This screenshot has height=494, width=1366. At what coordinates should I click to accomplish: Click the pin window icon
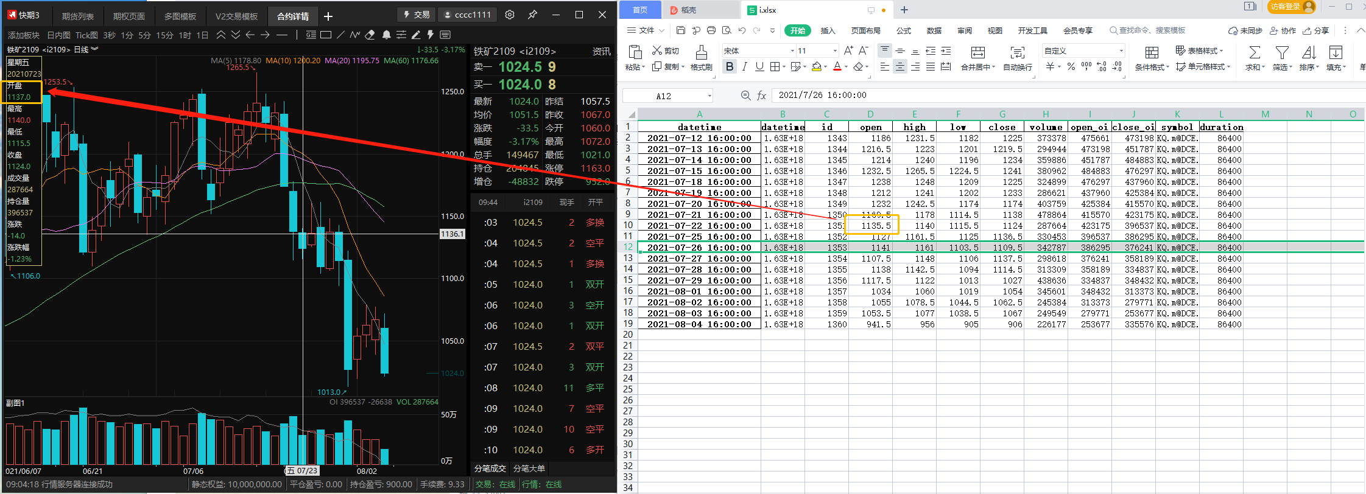[x=532, y=15]
